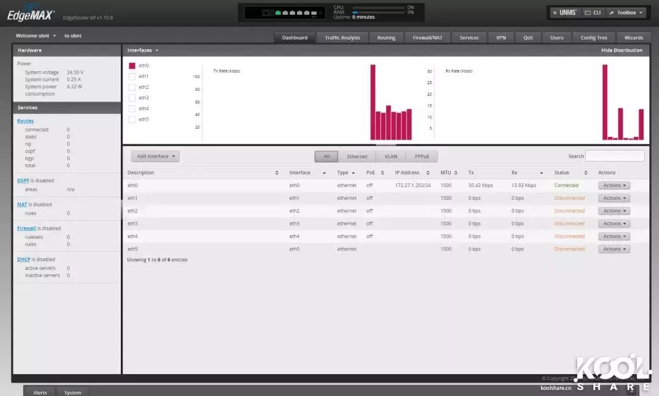This screenshot has width=659, height=396.
Task: Sort by the Status column arrows
Action: (x=585, y=173)
